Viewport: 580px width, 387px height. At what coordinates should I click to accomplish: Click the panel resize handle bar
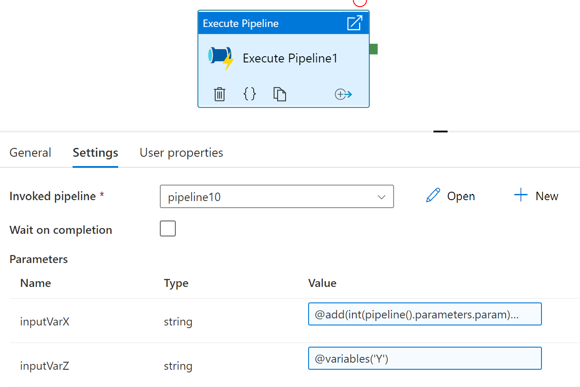[x=441, y=132]
